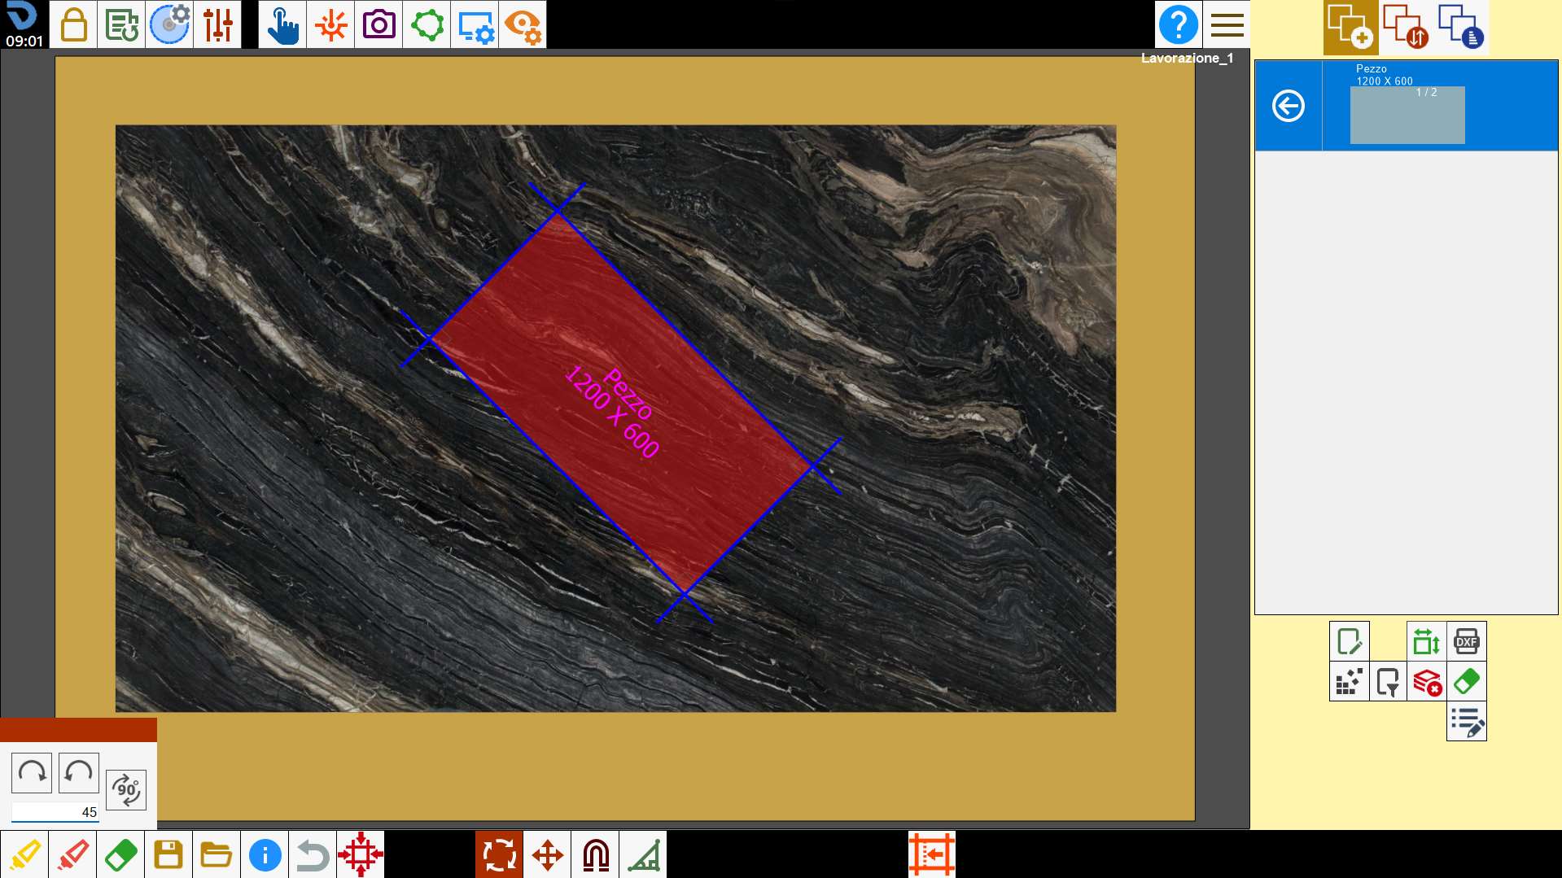Go back with the arrow button
Screen dimensions: 1562x878
coord(1289,106)
